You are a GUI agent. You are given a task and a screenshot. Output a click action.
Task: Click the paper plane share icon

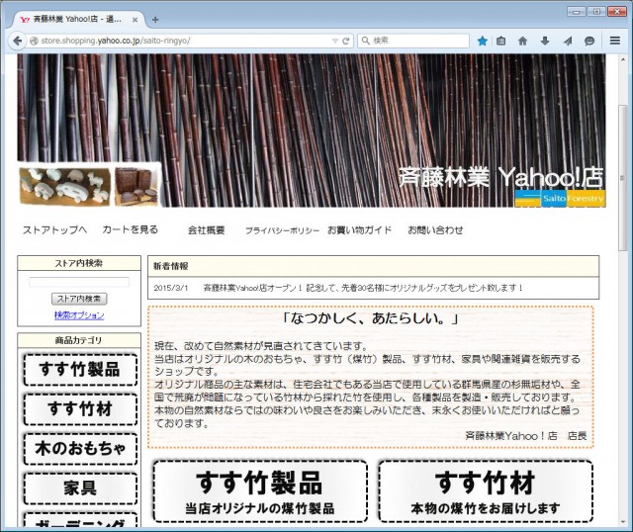(568, 41)
